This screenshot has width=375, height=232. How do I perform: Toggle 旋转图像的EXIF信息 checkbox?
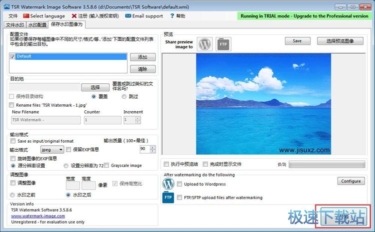[x=13, y=158]
